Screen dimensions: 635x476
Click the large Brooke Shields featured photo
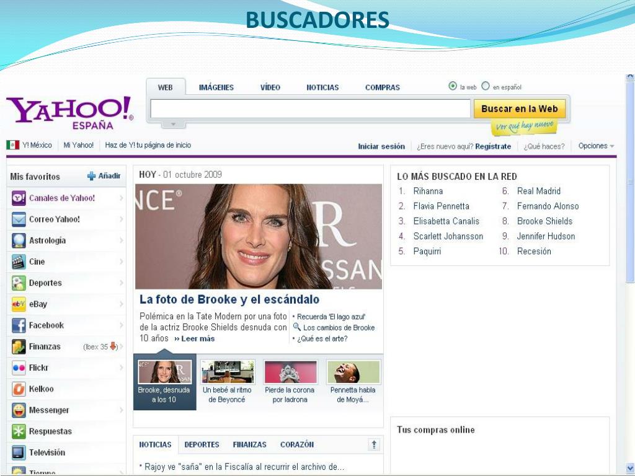(x=259, y=236)
